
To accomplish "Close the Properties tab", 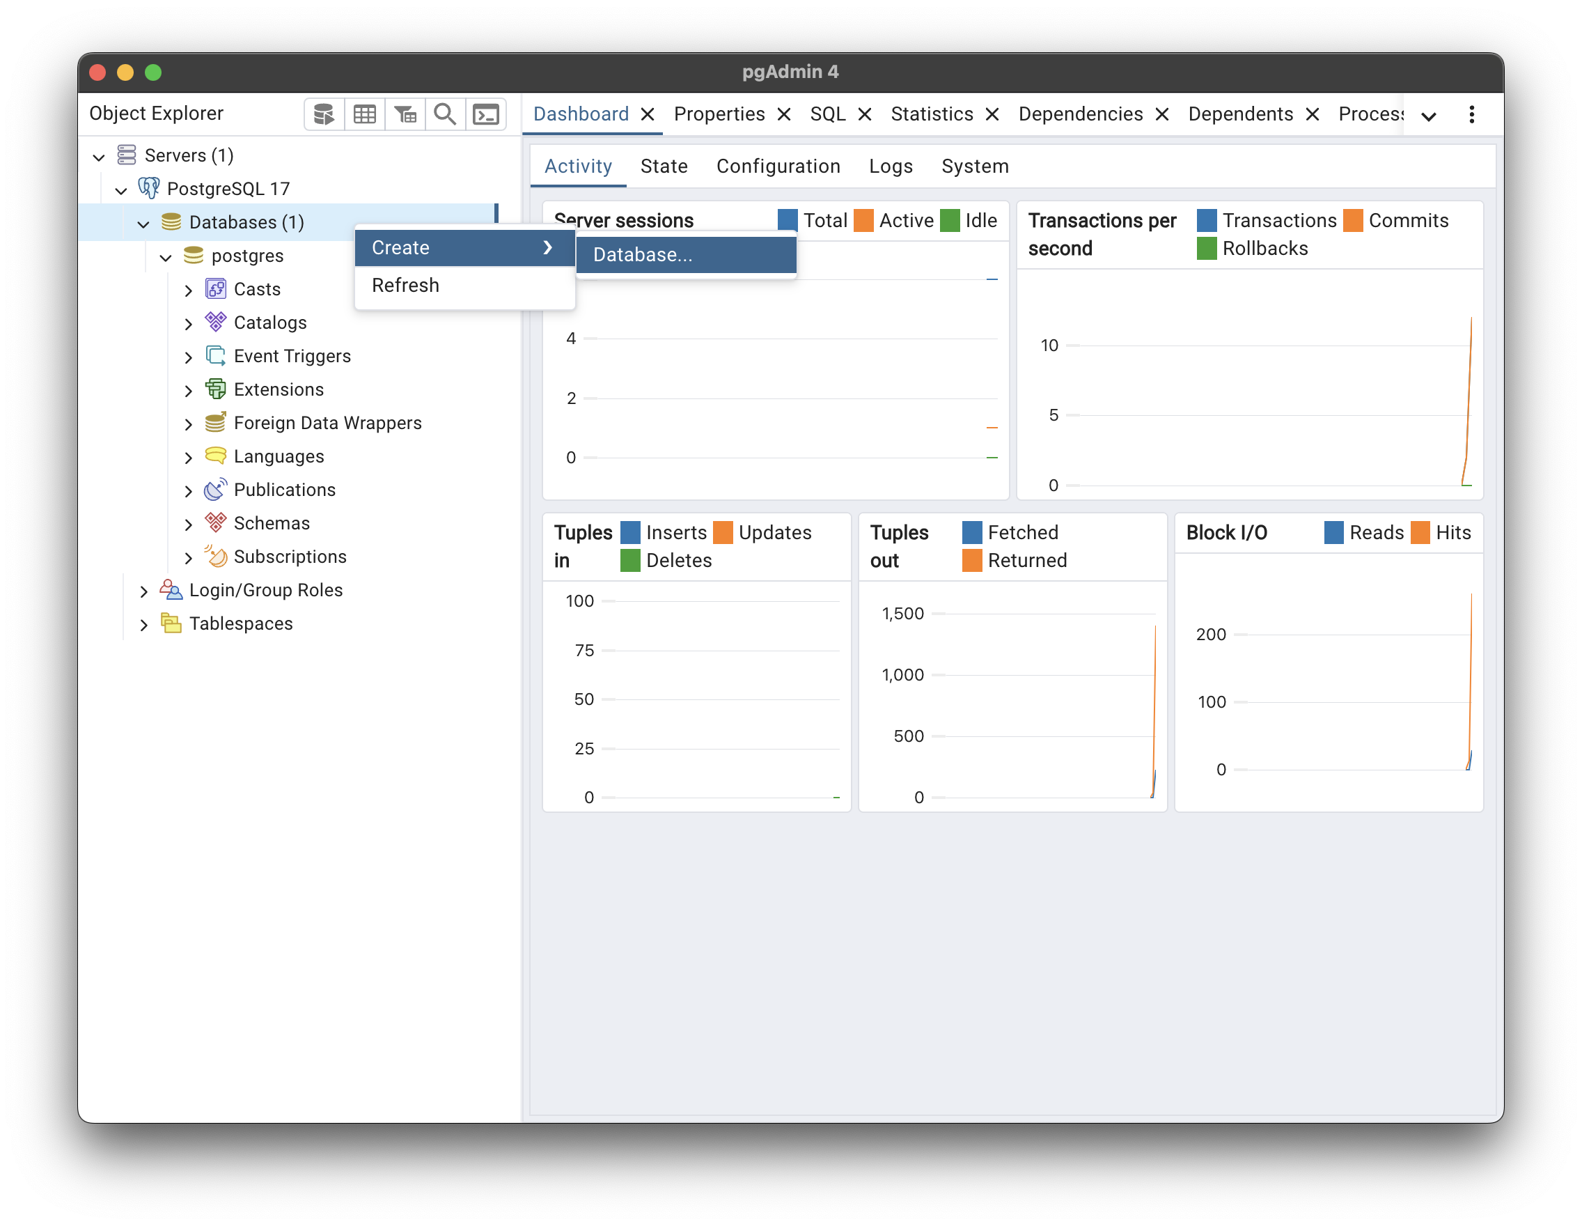I will coord(784,114).
